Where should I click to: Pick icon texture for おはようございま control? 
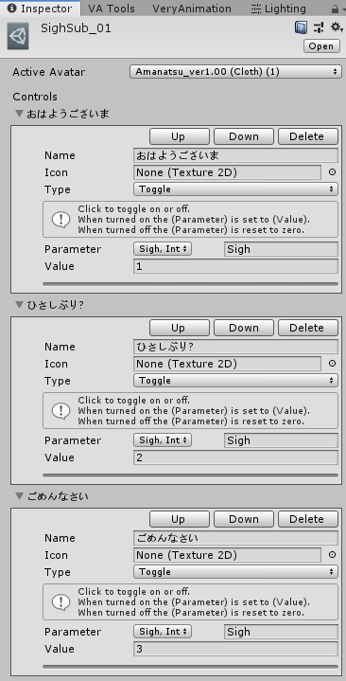(332, 172)
